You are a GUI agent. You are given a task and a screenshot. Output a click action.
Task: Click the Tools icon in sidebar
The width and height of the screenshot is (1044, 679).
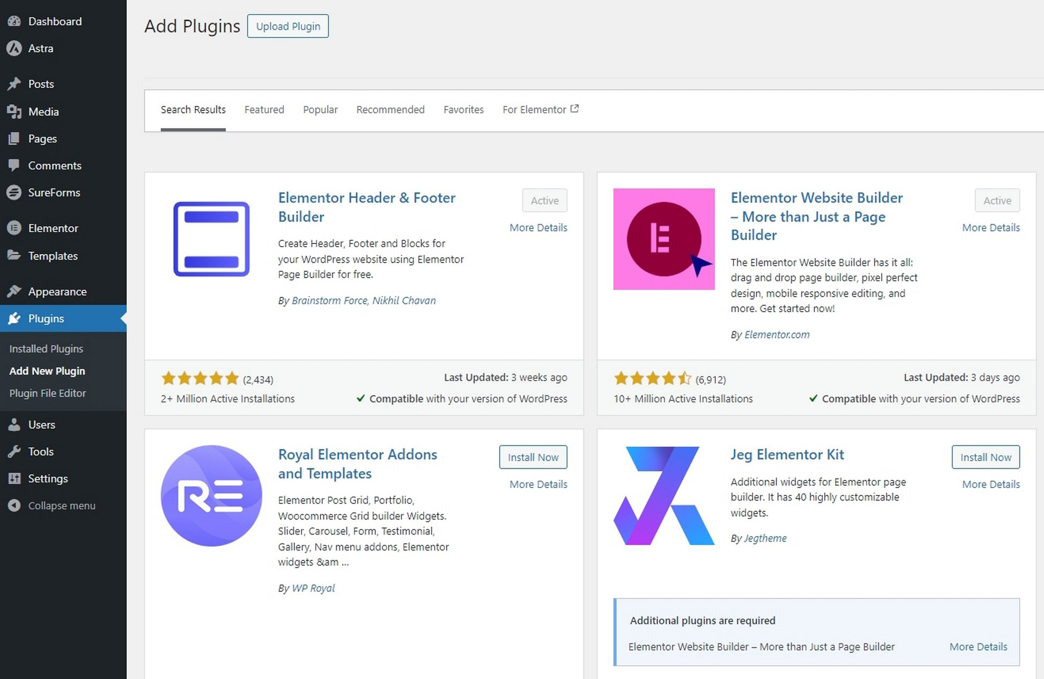pos(14,451)
